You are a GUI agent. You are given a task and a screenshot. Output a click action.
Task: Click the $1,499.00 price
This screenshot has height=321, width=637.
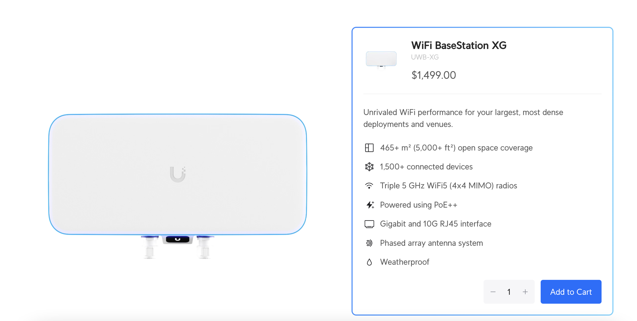(x=434, y=75)
